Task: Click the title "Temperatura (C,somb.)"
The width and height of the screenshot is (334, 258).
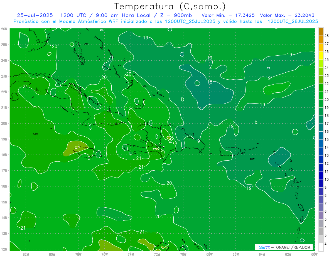Action: coord(170,6)
